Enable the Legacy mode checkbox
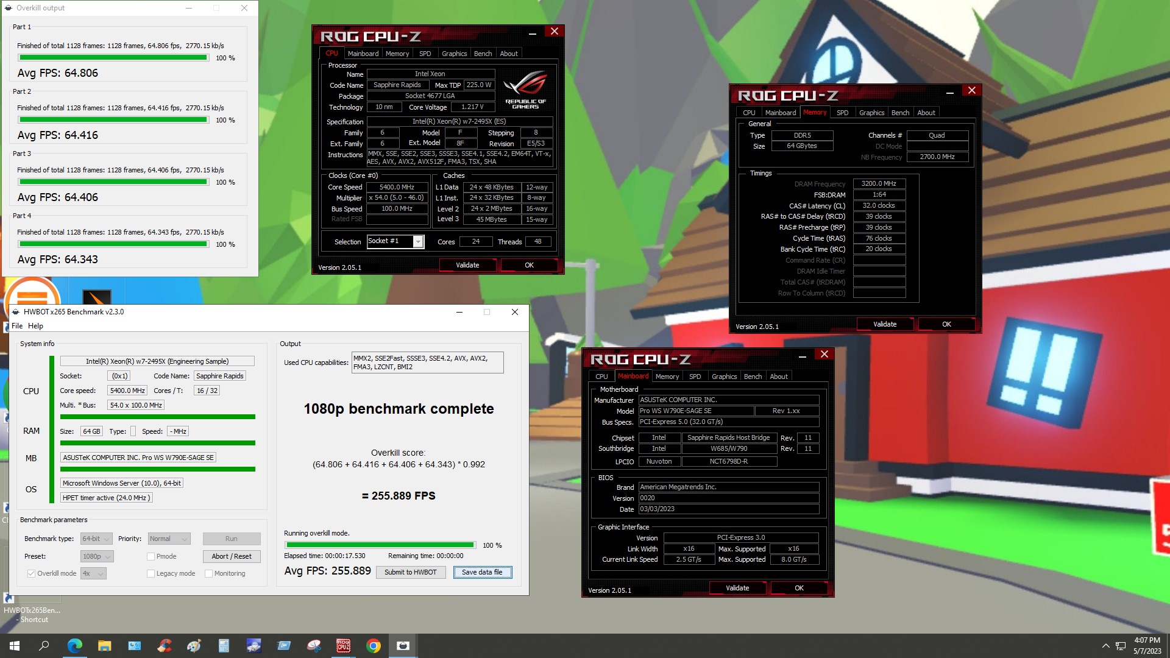Image resolution: width=1170 pixels, height=658 pixels. (x=151, y=573)
